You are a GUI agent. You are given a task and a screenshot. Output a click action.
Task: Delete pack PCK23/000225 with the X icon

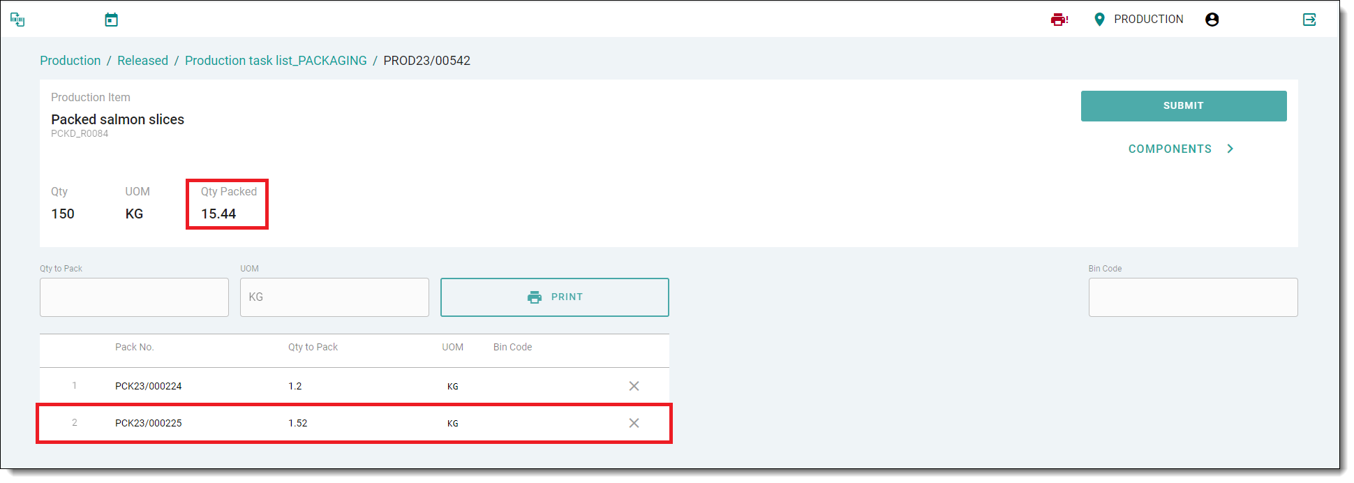click(x=634, y=423)
